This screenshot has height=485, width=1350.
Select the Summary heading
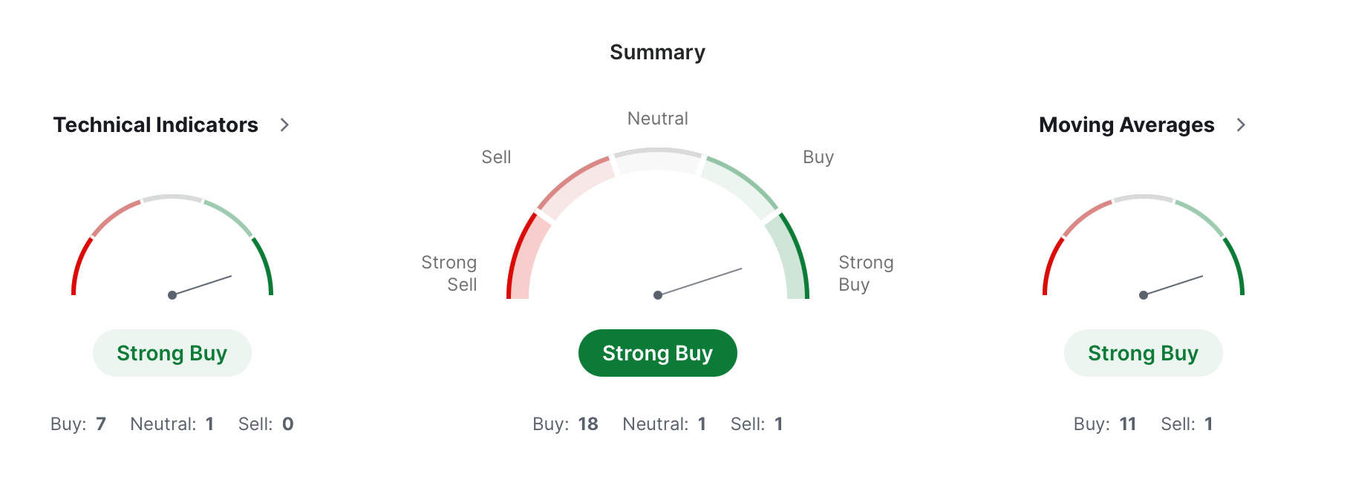tap(657, 52)
